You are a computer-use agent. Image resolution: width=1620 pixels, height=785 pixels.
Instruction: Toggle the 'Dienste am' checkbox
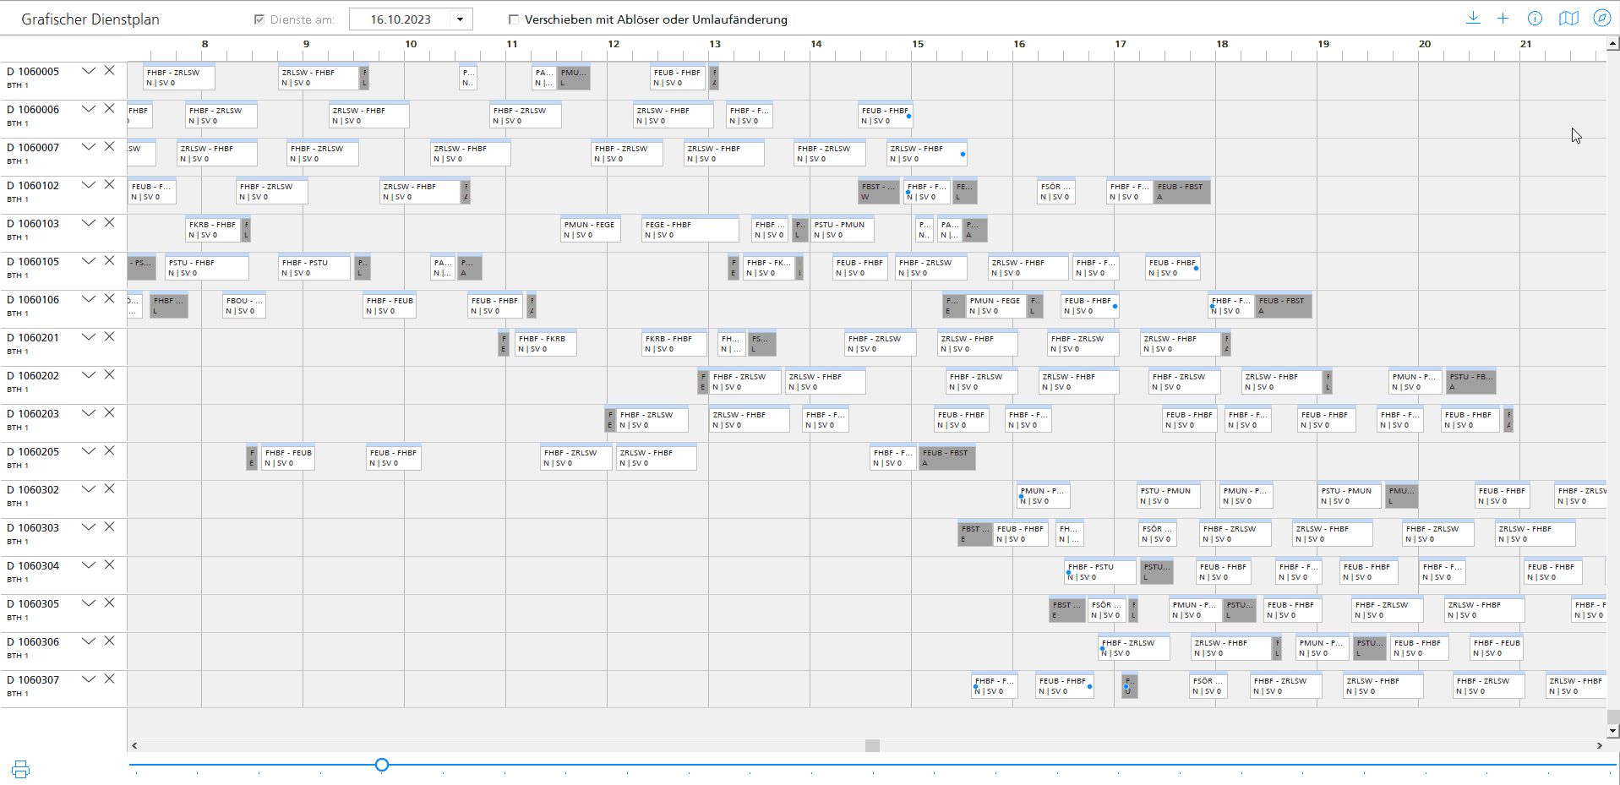tap(259, 19)
